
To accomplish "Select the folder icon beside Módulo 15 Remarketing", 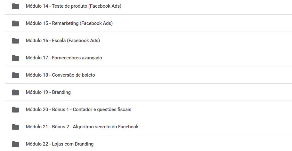I will tap(15, 23).
